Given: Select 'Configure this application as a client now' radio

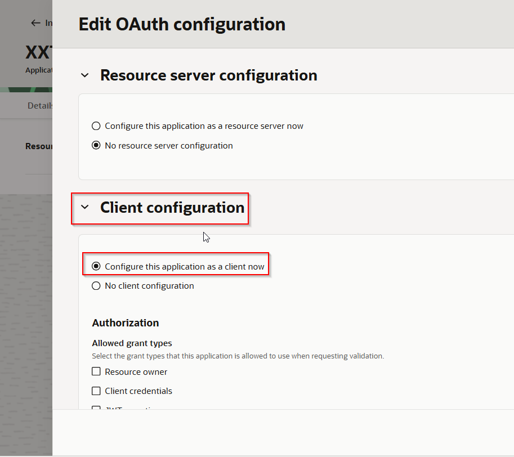Looking at the screenshot, I should coord(96,266).
